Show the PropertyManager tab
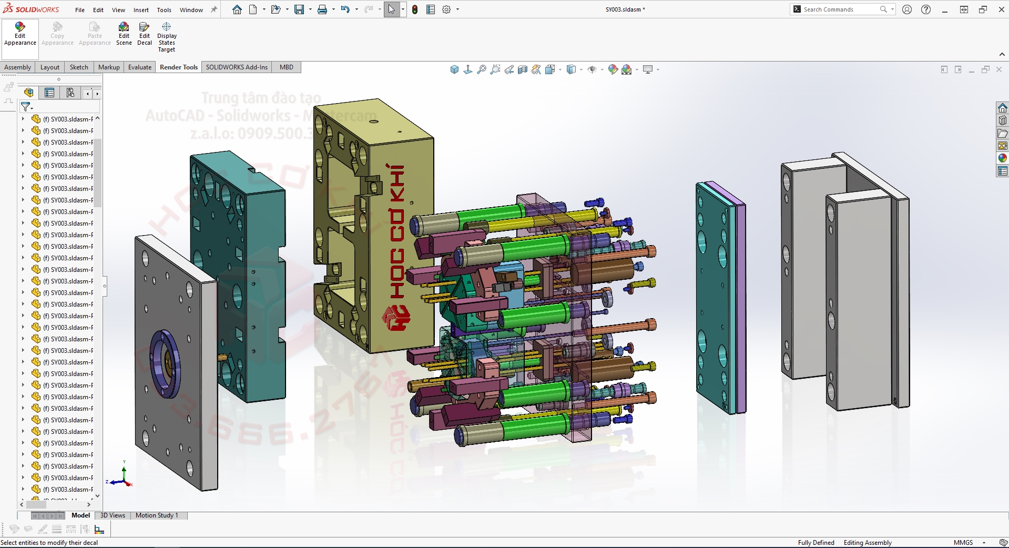 tap(49, 93)
